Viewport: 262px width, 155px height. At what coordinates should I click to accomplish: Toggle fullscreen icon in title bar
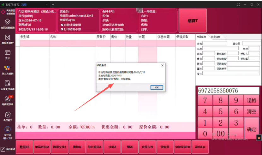tap(238, 4)
